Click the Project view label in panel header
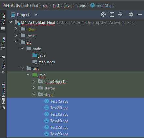 click(x=23, y=15)
